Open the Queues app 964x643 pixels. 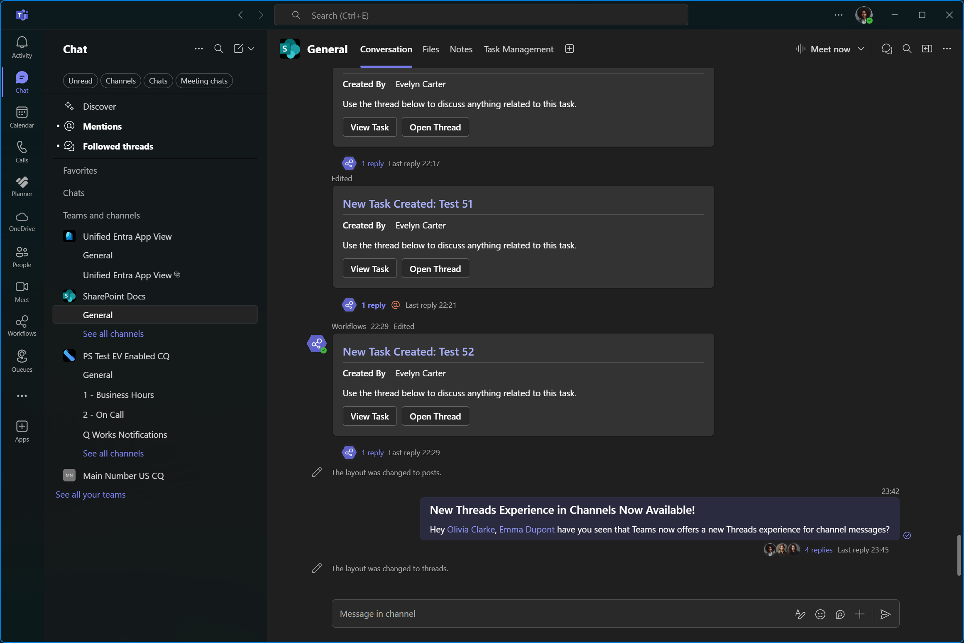click(22, 361)
